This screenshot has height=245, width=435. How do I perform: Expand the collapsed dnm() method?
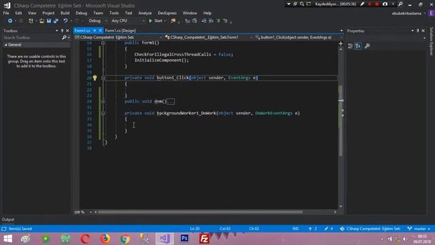[103, 101]
